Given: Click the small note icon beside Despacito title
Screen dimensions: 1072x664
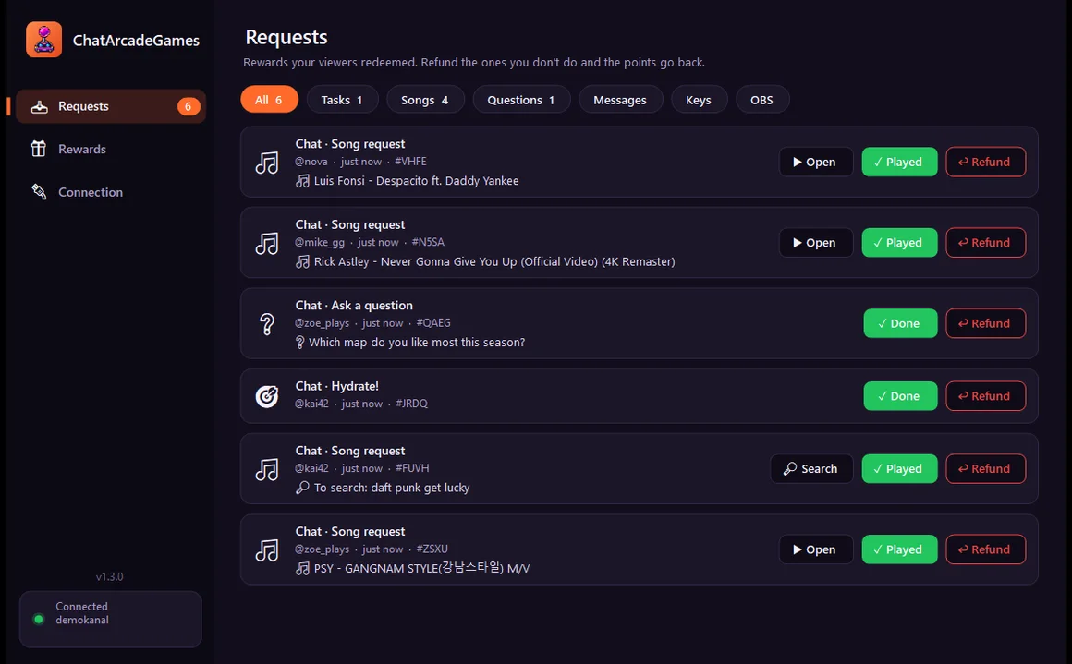Looking at the screenshot, I should pyautogui.click(x=302, y=181).
